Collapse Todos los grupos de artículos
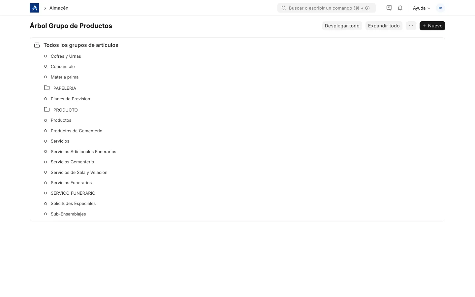Viewport: 475px width, 297px height. click(81, 45)
